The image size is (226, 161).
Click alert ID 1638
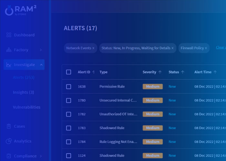(x=82, y=87)
